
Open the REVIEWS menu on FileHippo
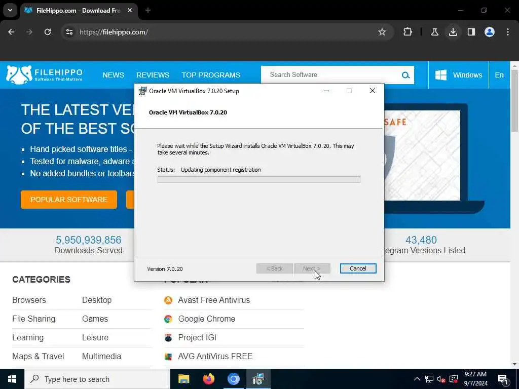click(153, 75)
